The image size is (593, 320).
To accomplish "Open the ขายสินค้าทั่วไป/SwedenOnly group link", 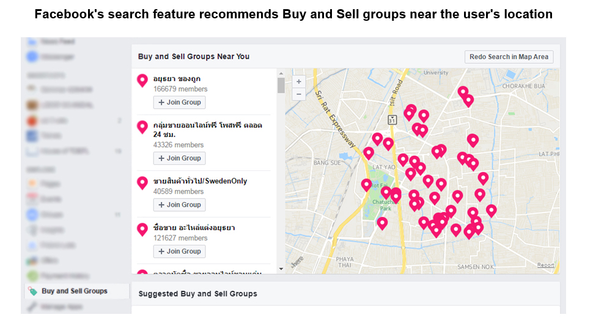I will 200,181.
